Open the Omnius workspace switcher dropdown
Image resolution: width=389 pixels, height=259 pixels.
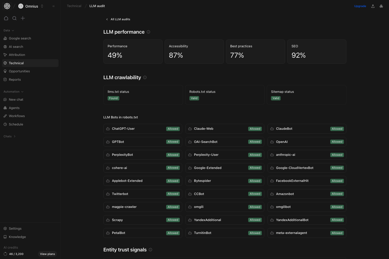tap(31, 6)
